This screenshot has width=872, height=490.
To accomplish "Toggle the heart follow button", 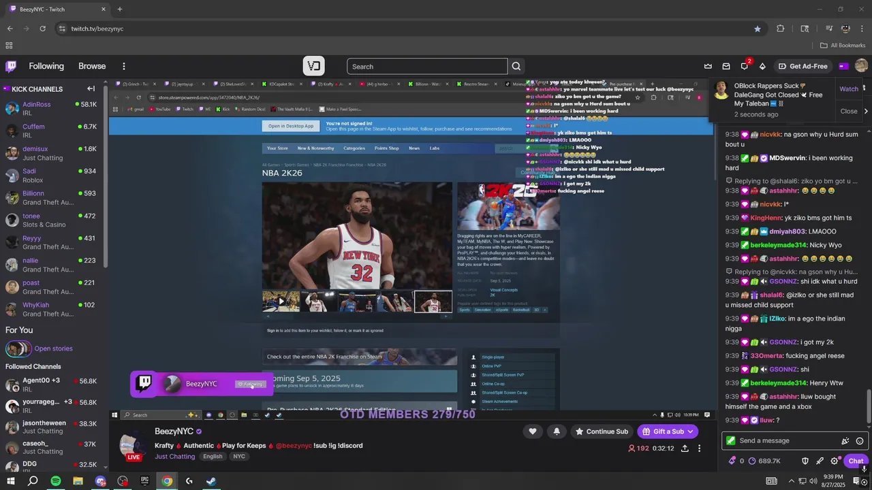I will point(533,431).
